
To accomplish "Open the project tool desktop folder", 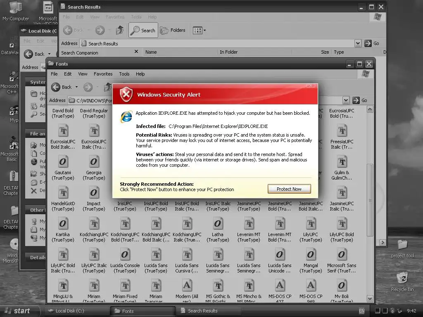I will (x=402, y=248).
